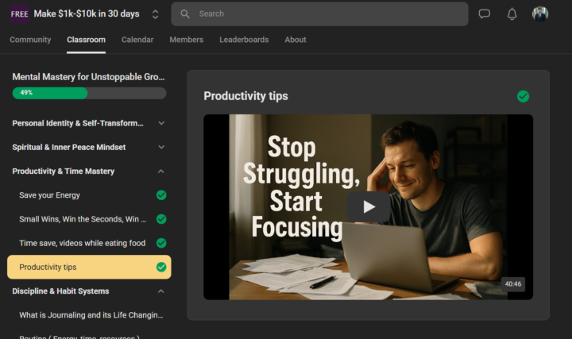Click the Stop Struggling video thumbnail

pyautogui.click(x=368, y=207)
